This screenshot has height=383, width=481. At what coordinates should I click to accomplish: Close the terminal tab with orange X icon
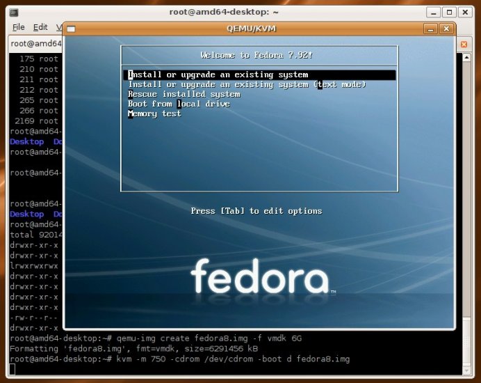[464, 45]
